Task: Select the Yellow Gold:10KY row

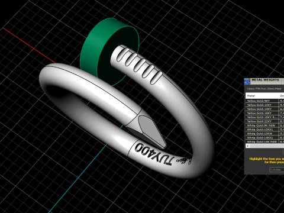Action: tap(264, 105)
